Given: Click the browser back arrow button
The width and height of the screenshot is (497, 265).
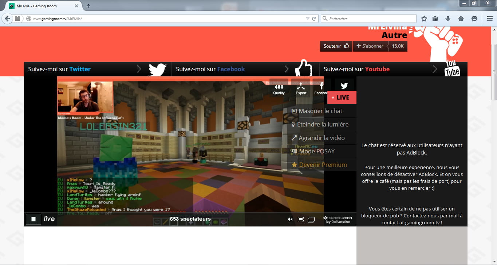Looking at the screenshot, I should point(7,19).
